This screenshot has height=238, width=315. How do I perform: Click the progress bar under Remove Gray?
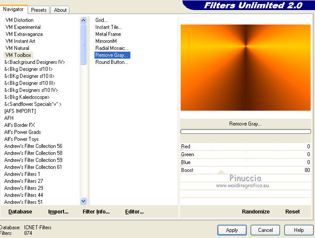(245, 132)
